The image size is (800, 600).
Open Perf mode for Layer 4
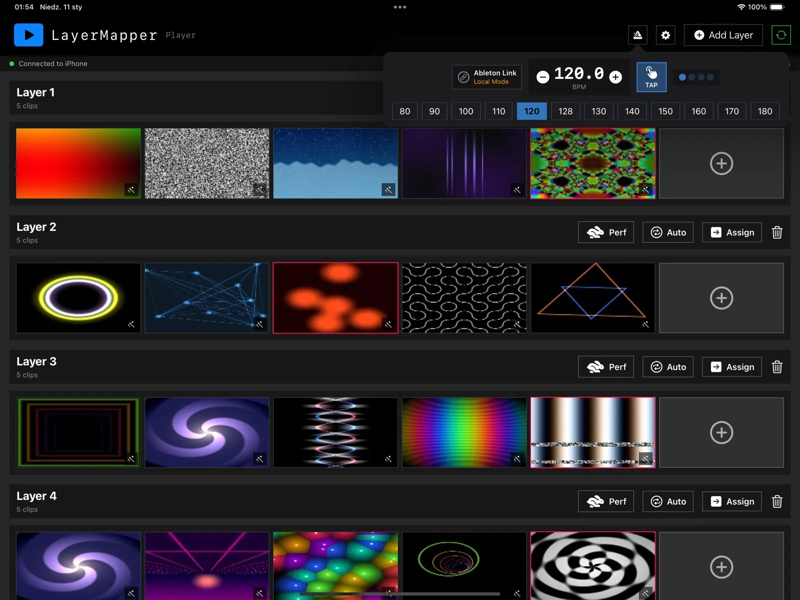pyautogui.click(x=606, y=501)
